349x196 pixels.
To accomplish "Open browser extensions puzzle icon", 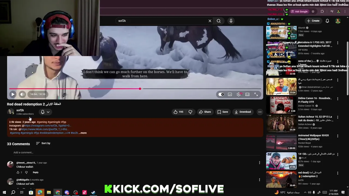I will pyautogui.click(x=322, y=11).
